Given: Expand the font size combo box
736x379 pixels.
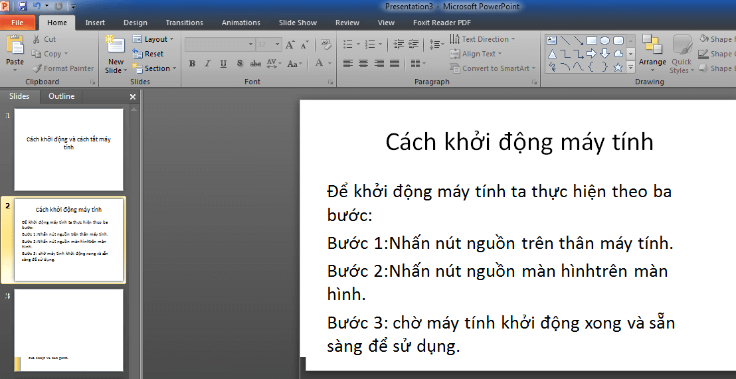Looking at the screenshot, I should (278, 44).
